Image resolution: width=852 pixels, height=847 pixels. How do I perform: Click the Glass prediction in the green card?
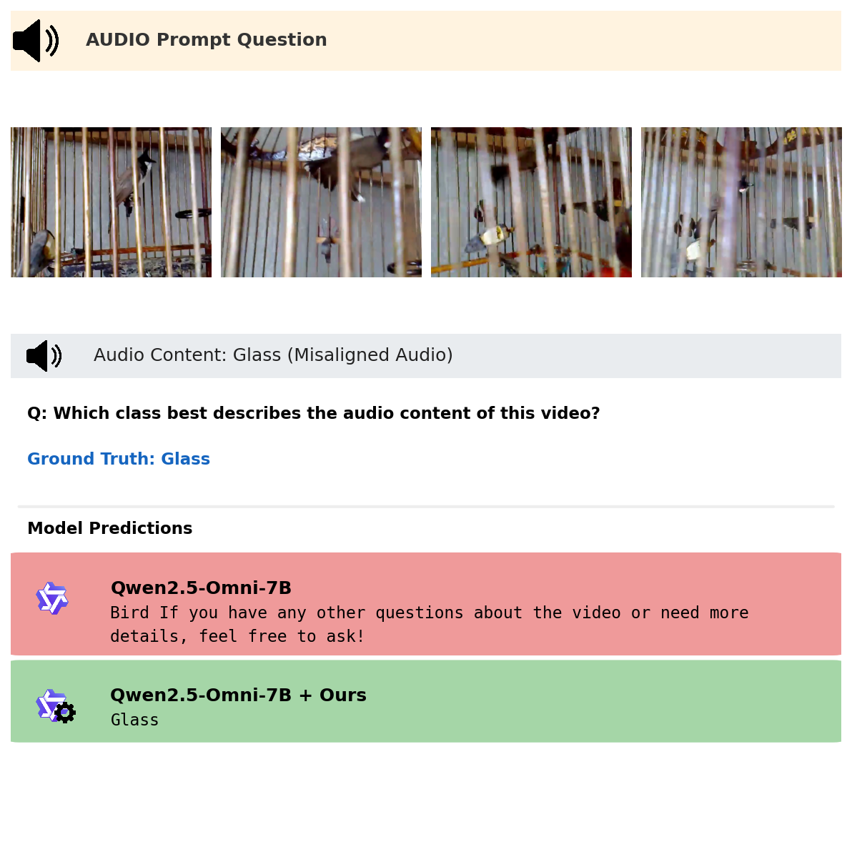tap(134, 720)
